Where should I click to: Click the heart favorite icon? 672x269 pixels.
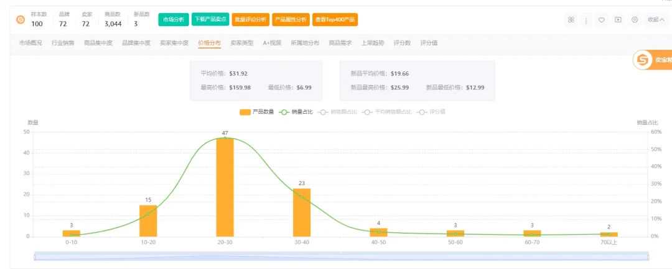coord(602,20)
